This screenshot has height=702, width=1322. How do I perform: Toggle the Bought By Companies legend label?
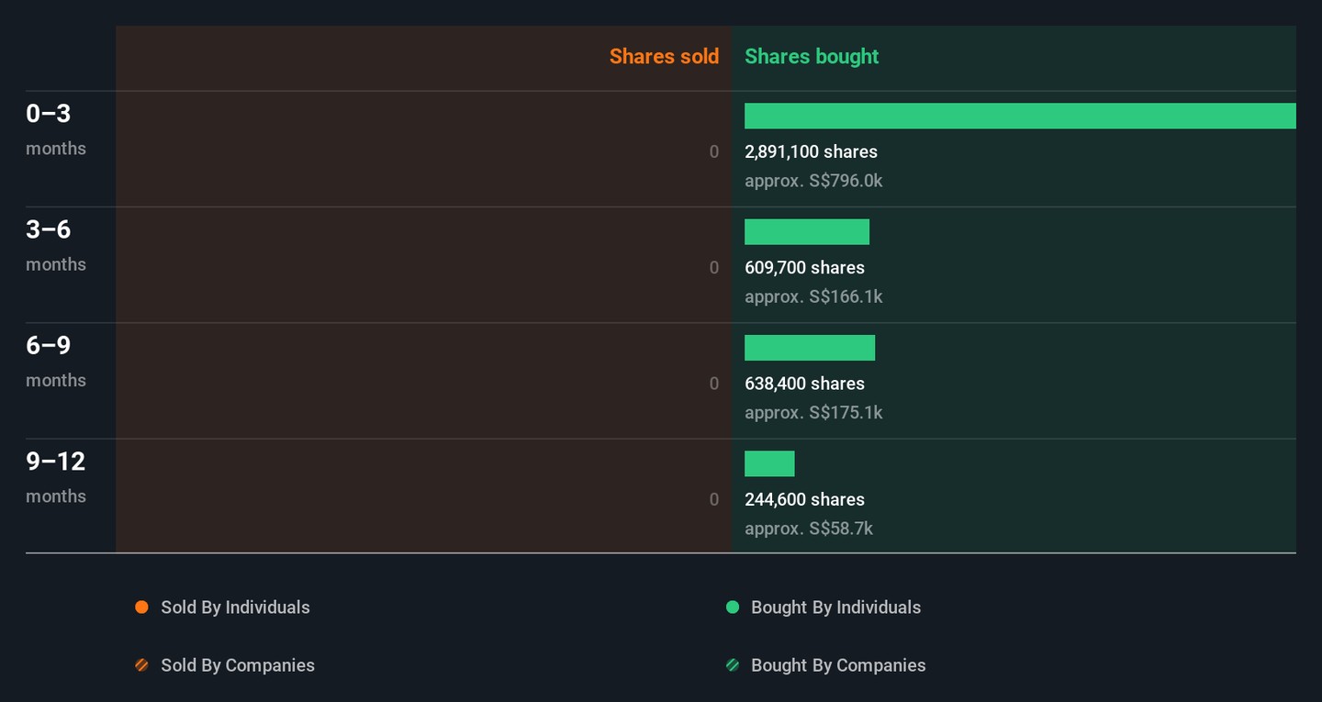click(x=837, y=665)
